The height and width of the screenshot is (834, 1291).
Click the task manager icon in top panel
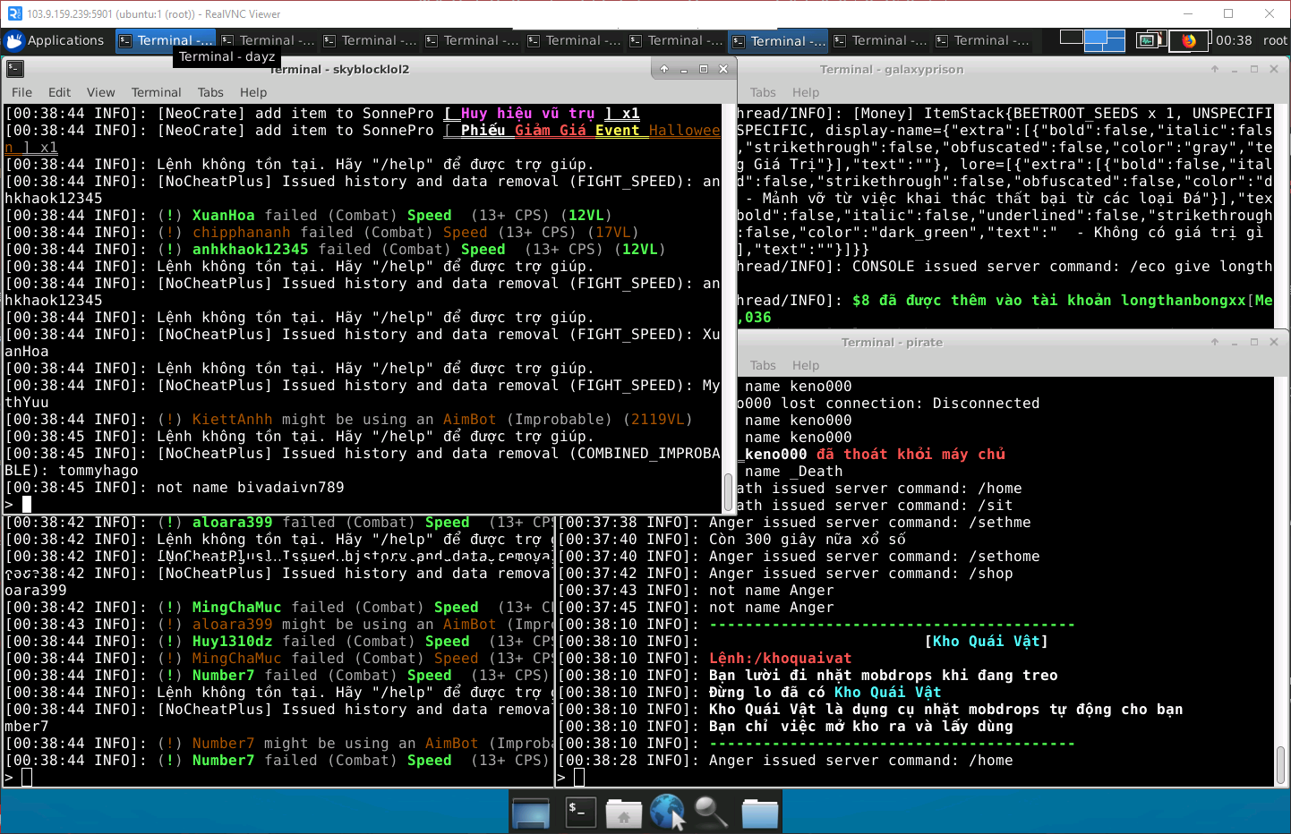(x=1147, y=40)
